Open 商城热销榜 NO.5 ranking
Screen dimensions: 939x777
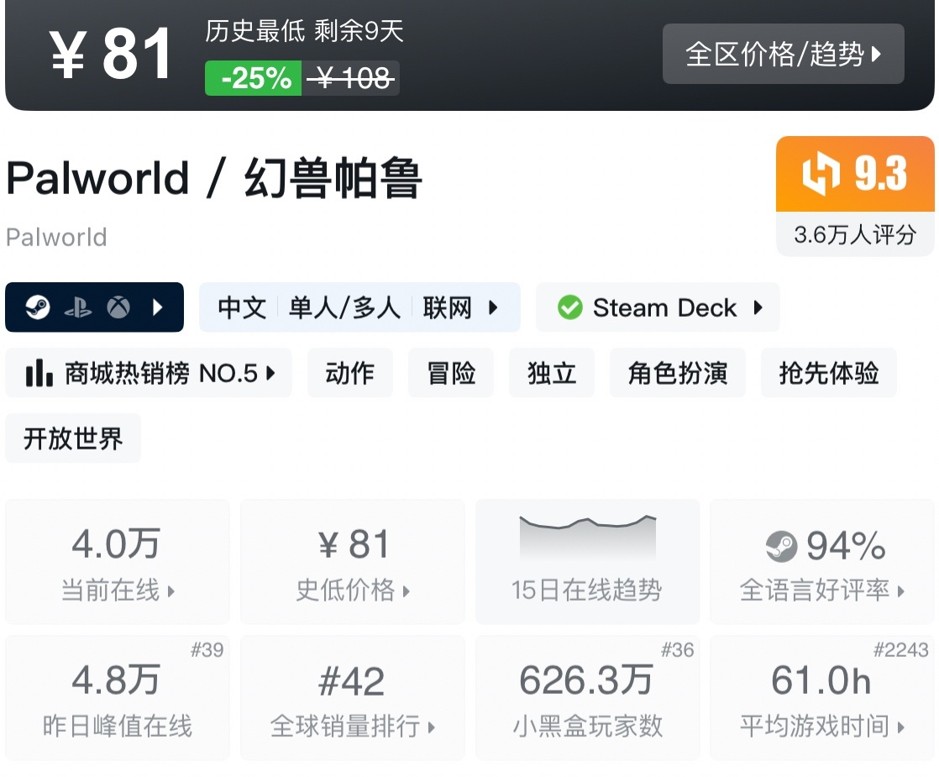pos(149,373)
